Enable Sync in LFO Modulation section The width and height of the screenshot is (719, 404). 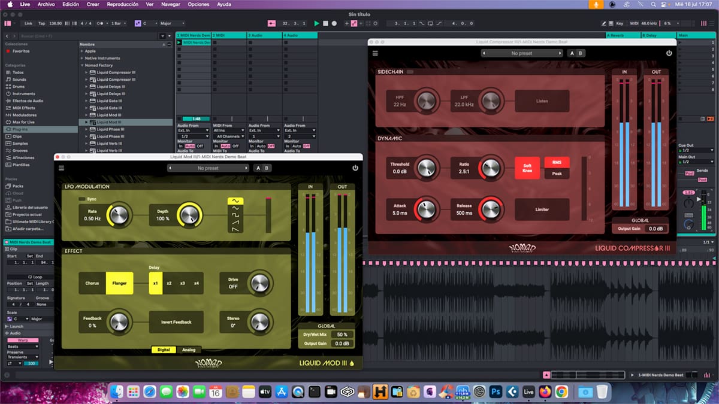tap(82, 199)
